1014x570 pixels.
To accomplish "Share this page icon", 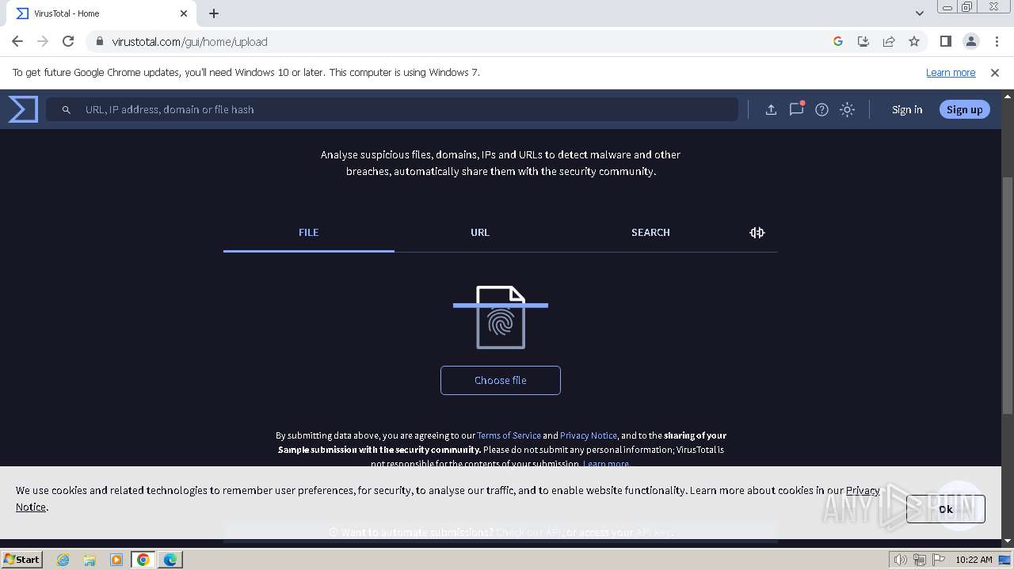I will coord(889,41).
